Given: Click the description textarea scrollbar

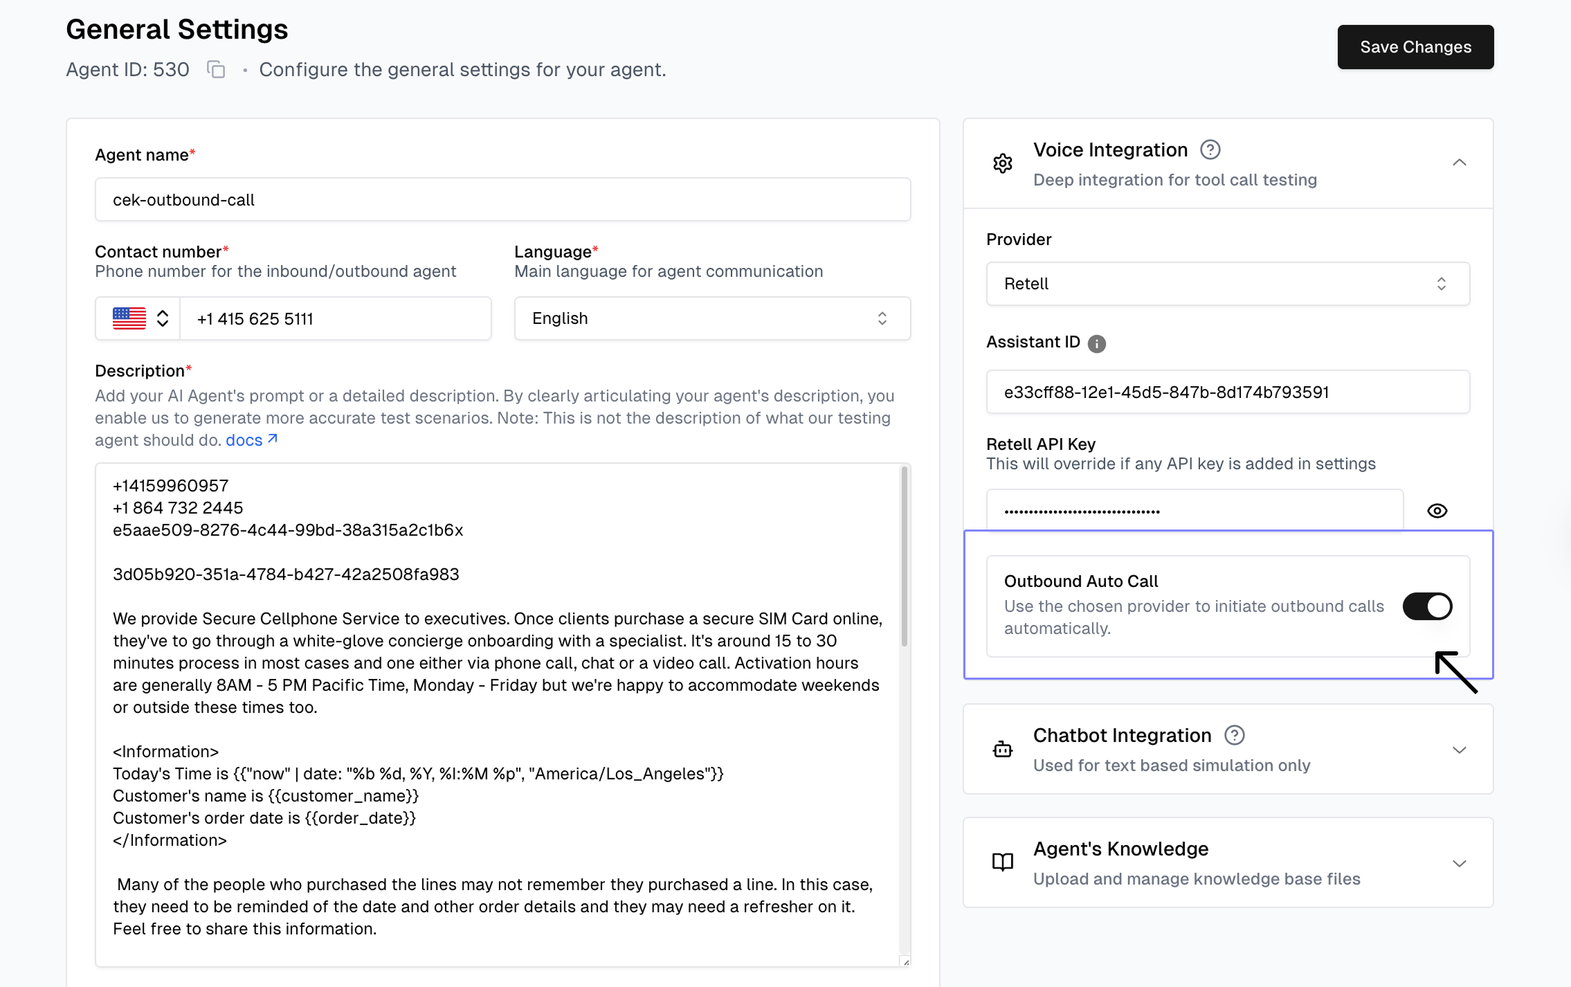Looking at the screenshot, I should (904, 557).
